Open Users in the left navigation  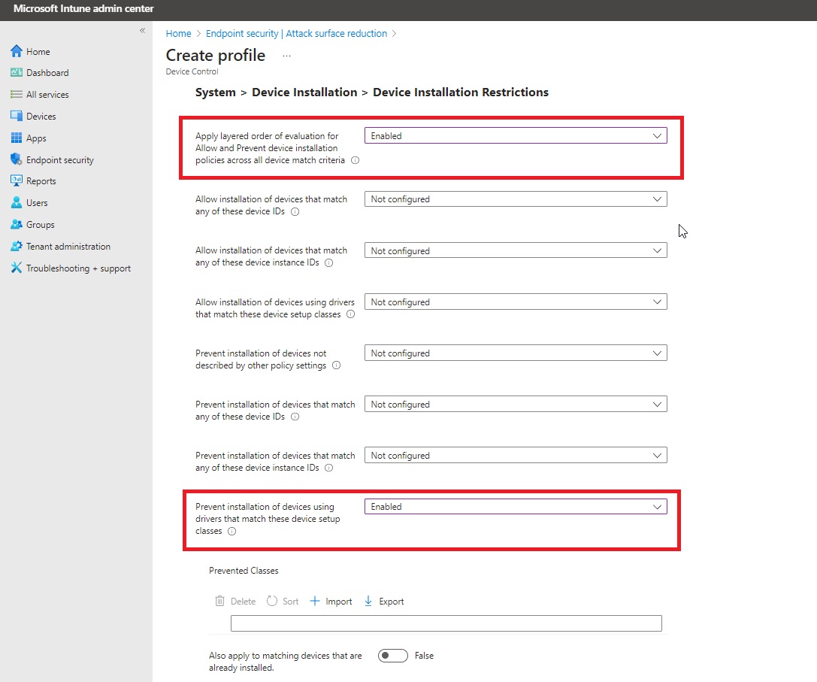pyautogui.click(x=37, y=203)
